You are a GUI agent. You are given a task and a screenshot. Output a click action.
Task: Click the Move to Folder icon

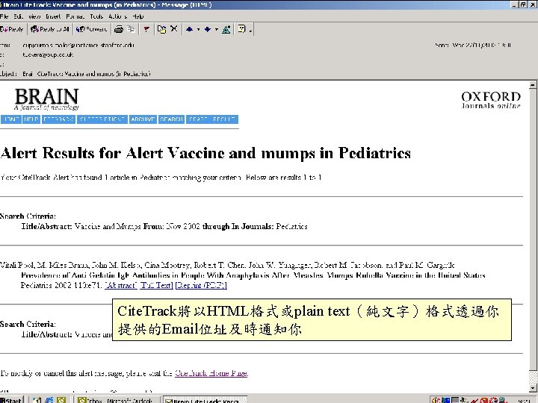[161, 29]
